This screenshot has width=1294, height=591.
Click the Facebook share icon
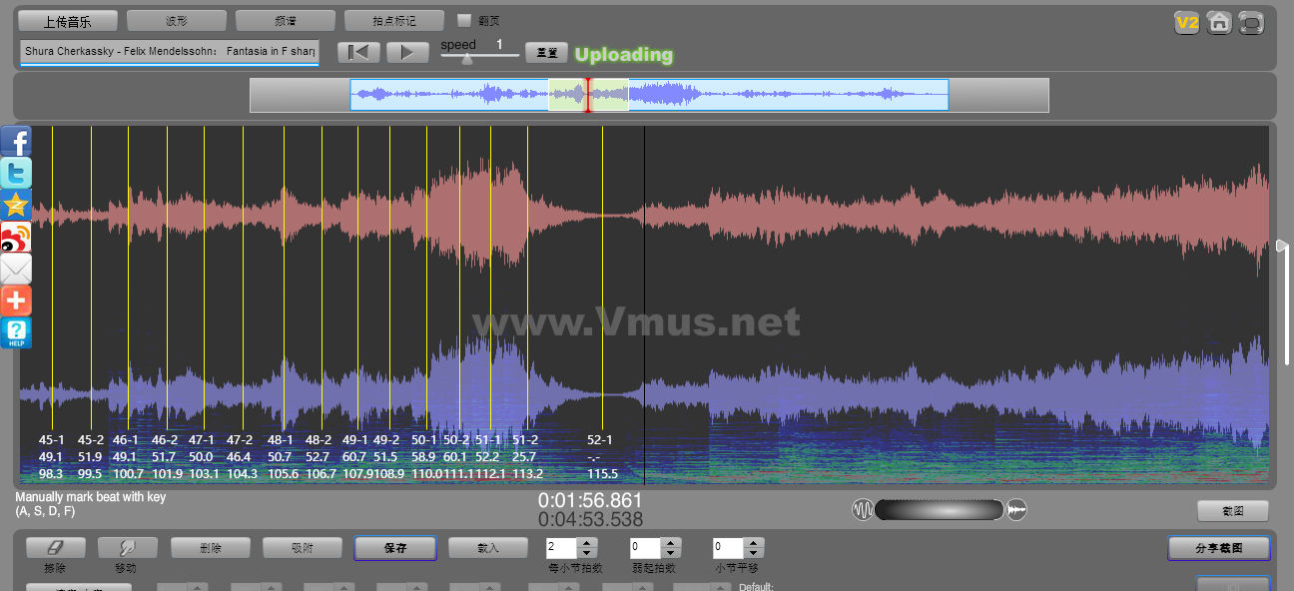[16, 142]
